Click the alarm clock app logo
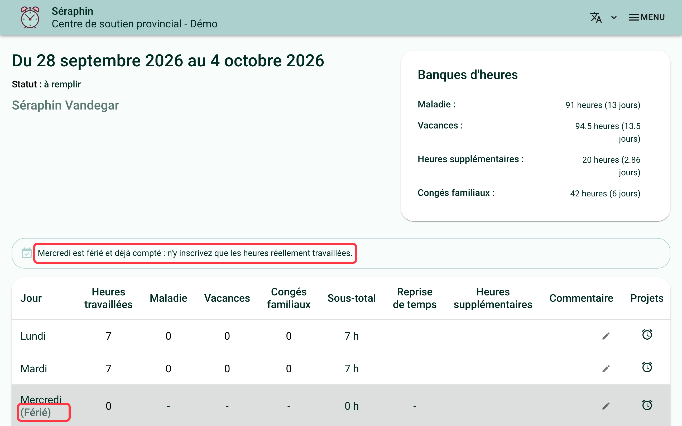This screenshot has width=682, height=426. click(30, 17)
